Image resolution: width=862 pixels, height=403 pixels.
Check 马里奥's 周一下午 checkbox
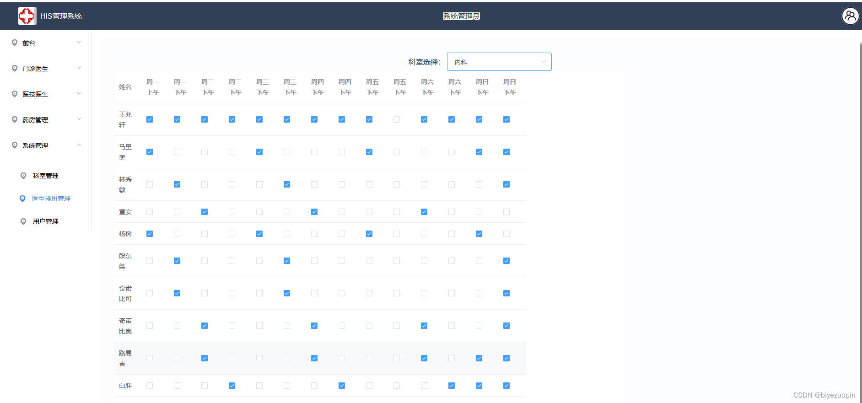tap(177, 152)
